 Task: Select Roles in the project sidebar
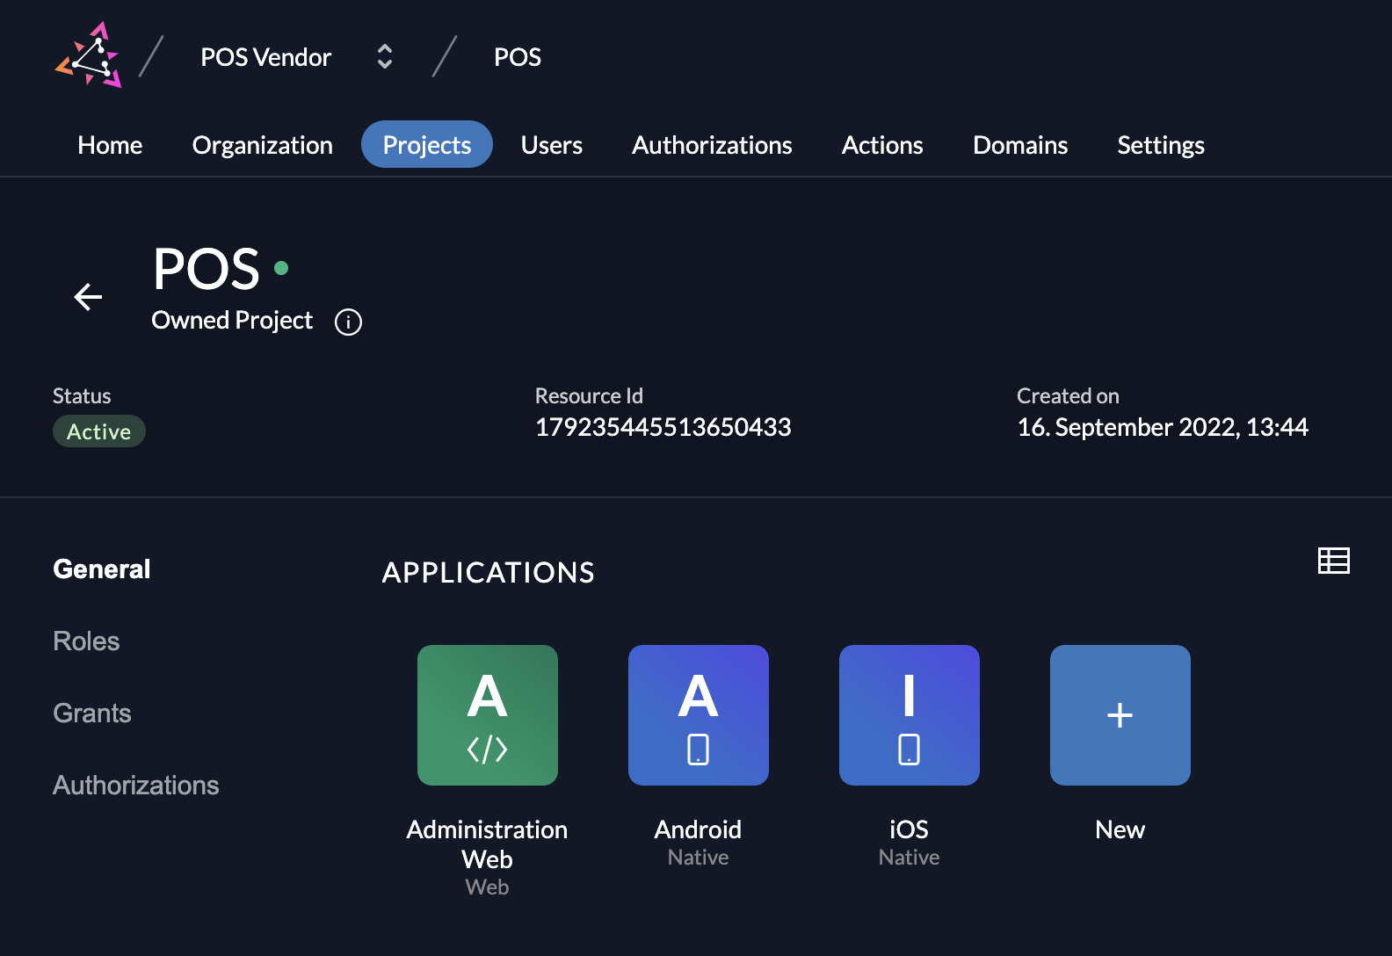tap(86, 641)
